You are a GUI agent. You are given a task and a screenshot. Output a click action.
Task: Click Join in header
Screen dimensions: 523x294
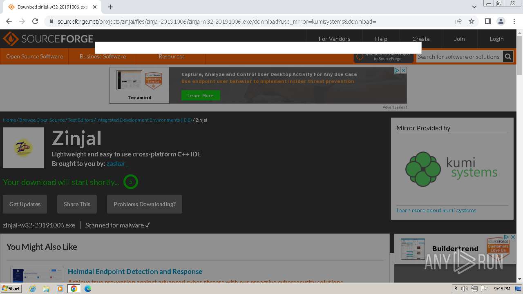coord(459,39)
